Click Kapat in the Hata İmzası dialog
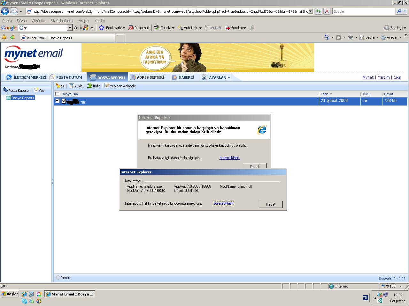The height and width of the screenshot is (306, 409). click(x=271, y=204)
